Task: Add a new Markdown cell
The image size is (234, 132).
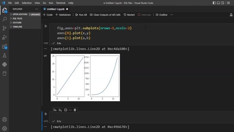Action: point(63,15)
